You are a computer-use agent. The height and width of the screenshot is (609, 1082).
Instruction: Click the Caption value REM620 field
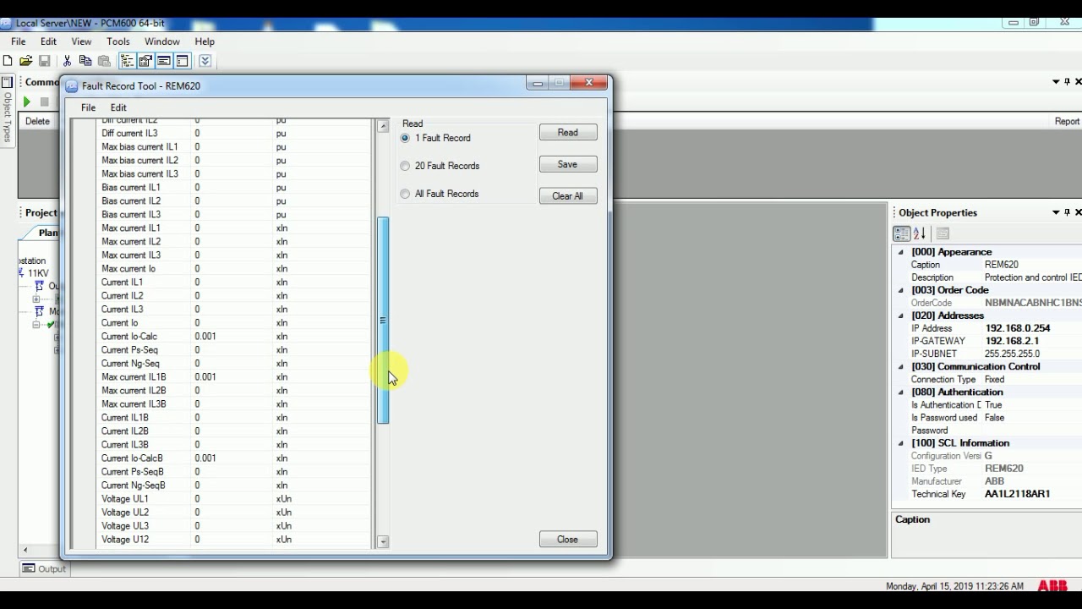[1032, 265]
